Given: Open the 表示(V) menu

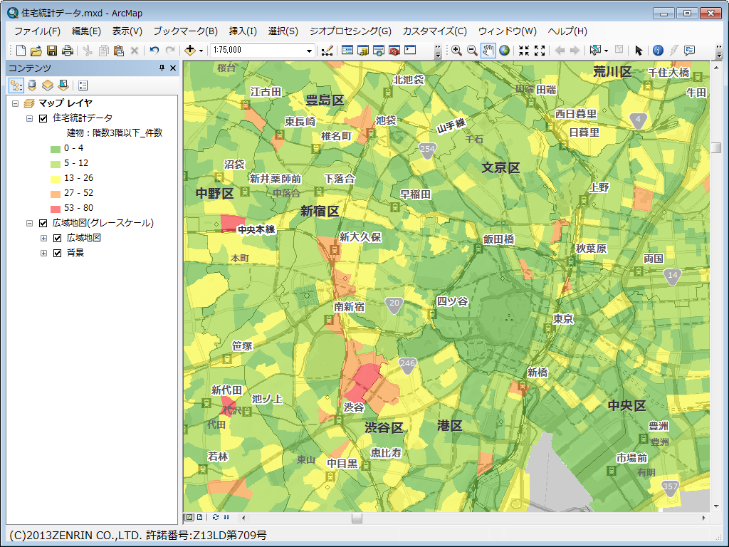Looking at the screenshot, I should (127, 31).
